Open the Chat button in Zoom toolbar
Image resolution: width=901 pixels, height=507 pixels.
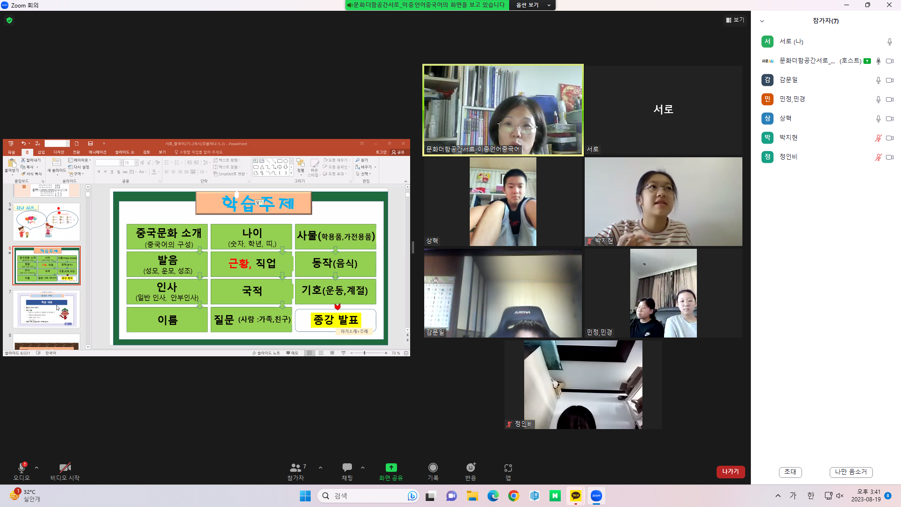[347, 471]
